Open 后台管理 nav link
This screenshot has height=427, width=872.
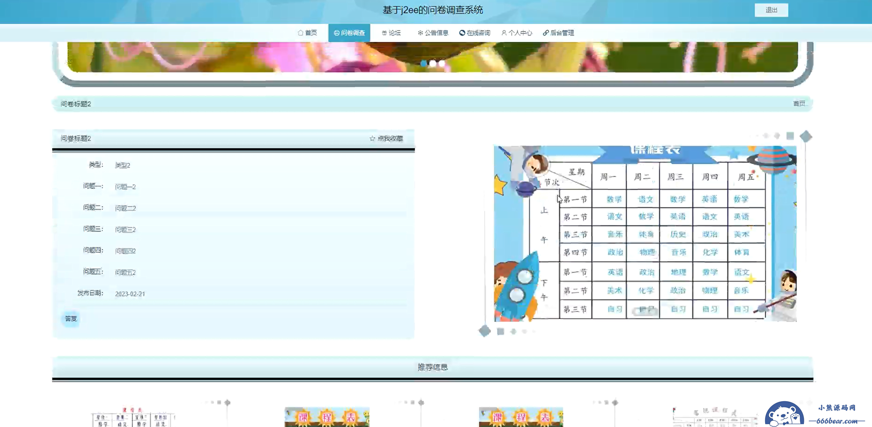click(559, 33)
